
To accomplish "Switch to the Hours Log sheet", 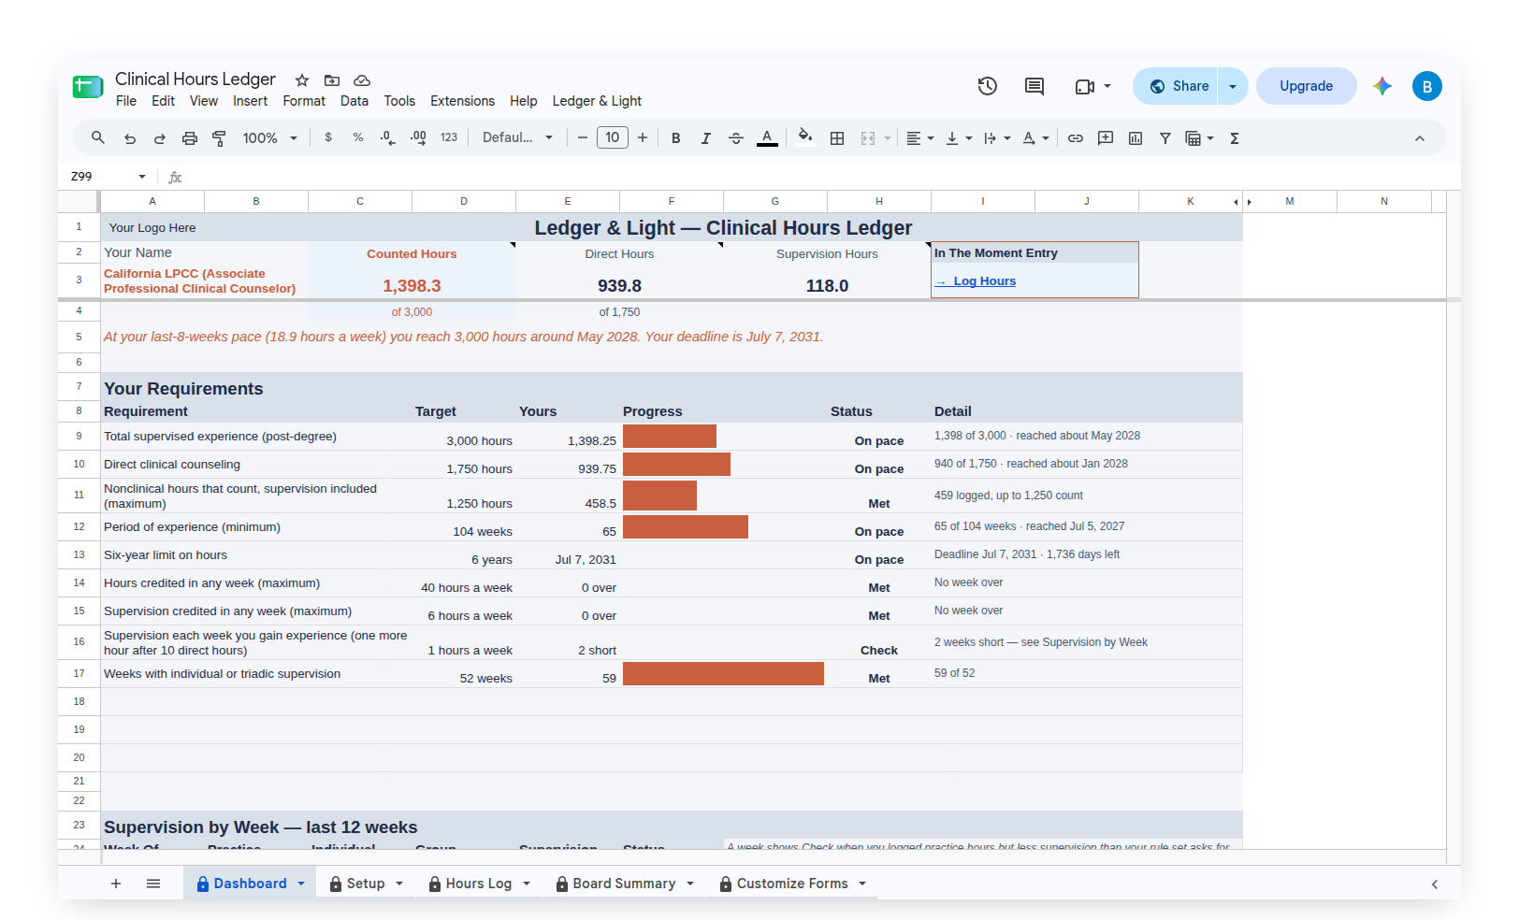I will (478, 884).
